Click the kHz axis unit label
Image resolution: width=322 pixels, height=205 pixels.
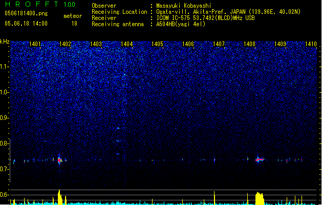[5, 42]
